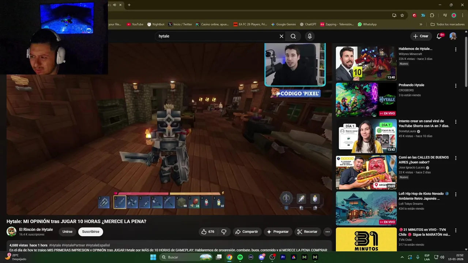Click the YouTube search magnifier button
This screenshot has height=263, width=468.
[293, 36]
